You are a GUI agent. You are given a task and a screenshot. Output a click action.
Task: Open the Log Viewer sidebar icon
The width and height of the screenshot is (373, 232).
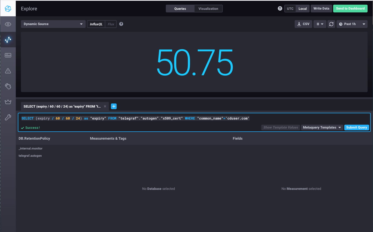tap(8, 86)
